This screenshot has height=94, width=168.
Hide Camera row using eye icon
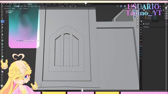point(165,12)
